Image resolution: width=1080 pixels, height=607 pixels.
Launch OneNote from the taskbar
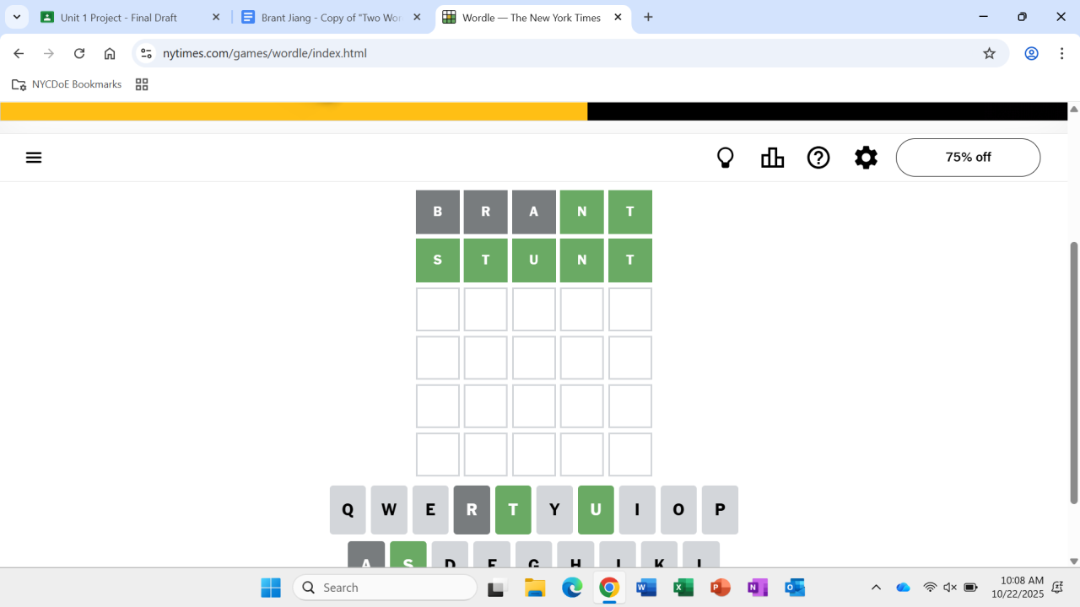758,588
